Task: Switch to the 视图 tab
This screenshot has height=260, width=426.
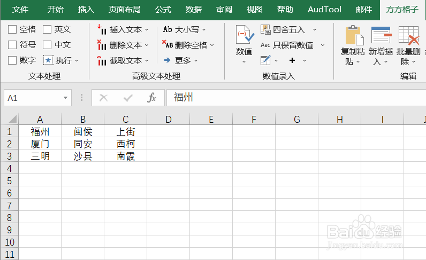Action: (255, 10)
